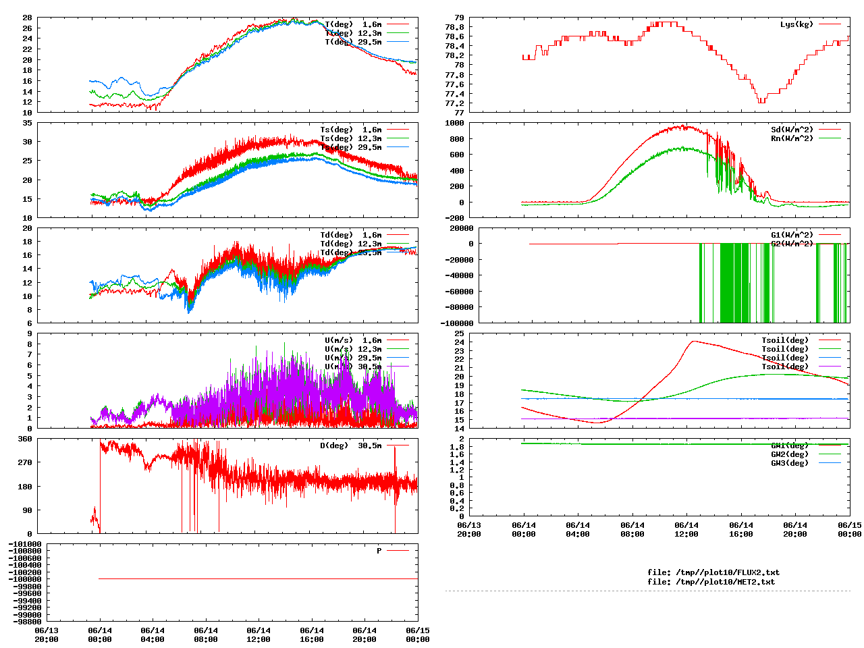Click the 'Td(deg) 12.3m' legend label
The height and width of the screenshot is (648, 864).
coord(350,244)
